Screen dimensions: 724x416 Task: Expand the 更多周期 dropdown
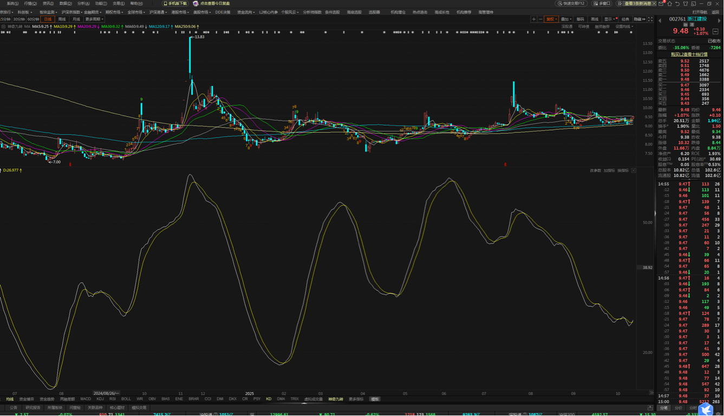(x=94, y=19)
